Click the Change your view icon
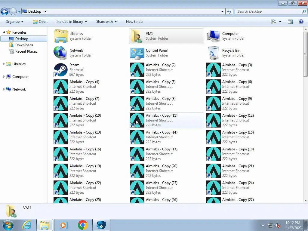308x231 pixels. pos(274,22)
